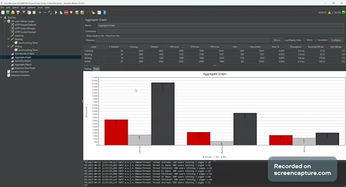Save the test plan with disk icon
Viewport: 346px width, 187px height.
18,13
